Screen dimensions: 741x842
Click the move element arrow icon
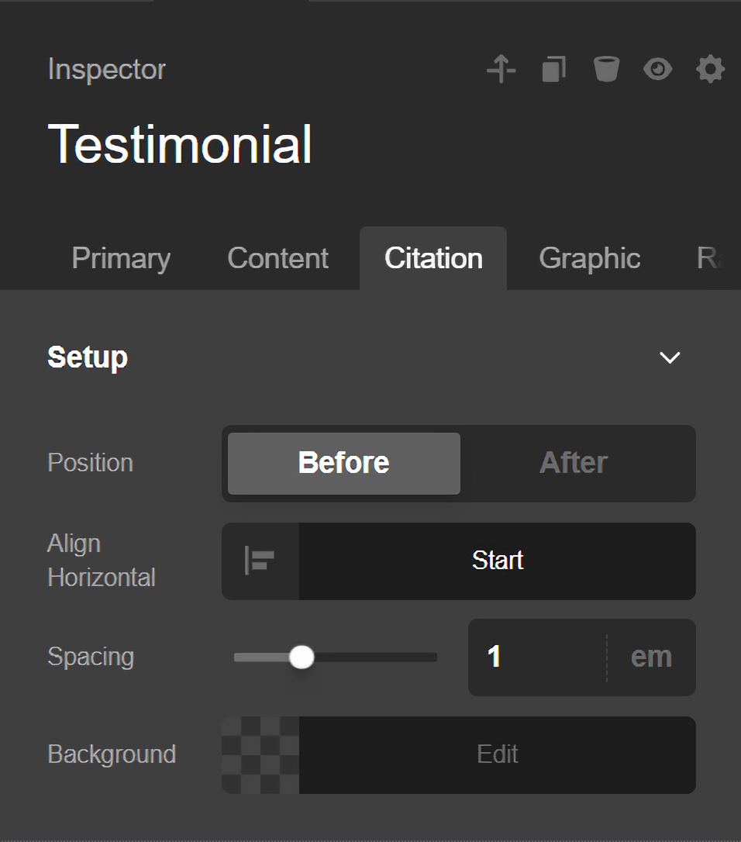[x=501, y=69]
